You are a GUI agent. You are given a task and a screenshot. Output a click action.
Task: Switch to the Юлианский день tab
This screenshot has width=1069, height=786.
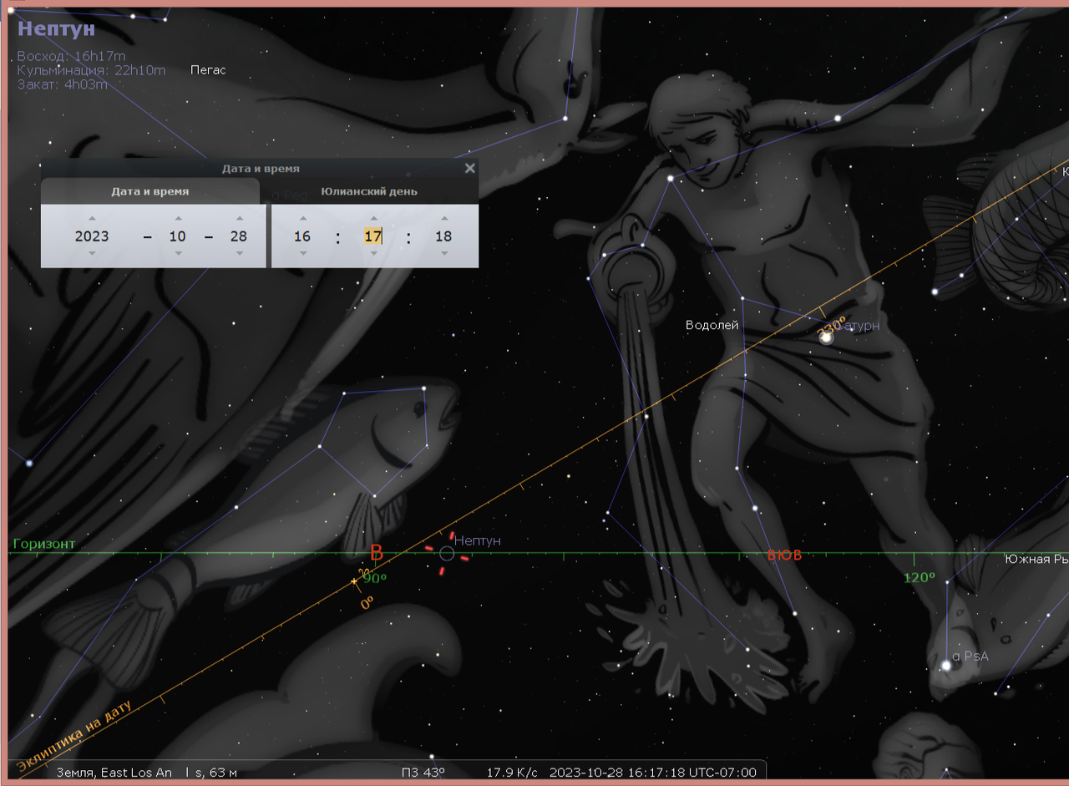tap(369, 191)
